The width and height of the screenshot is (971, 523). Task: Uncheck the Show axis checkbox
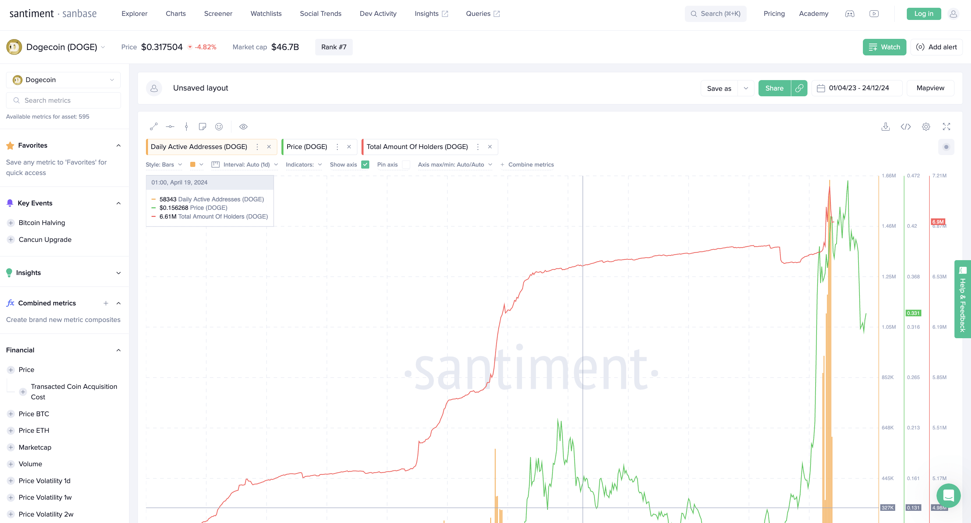(365, 165)
